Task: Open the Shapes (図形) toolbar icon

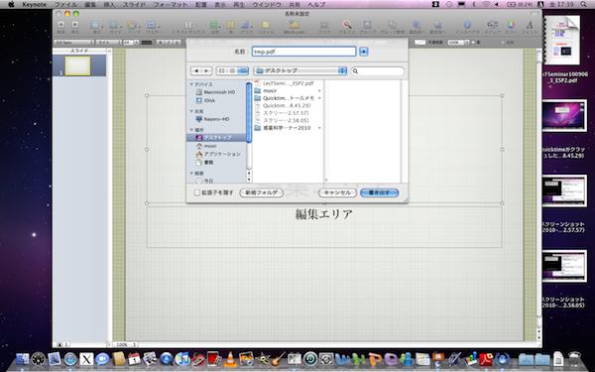Action: pyautogui.click(x=214, y=25)
